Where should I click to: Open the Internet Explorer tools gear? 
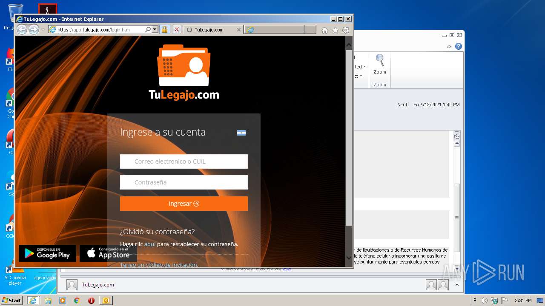click(x=346, y=30)
